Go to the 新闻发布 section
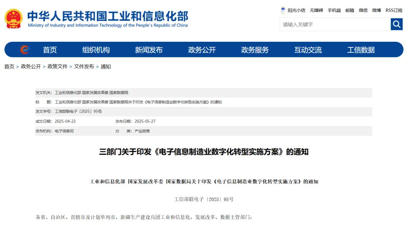 pyautogui.click(x=149, y=50)
